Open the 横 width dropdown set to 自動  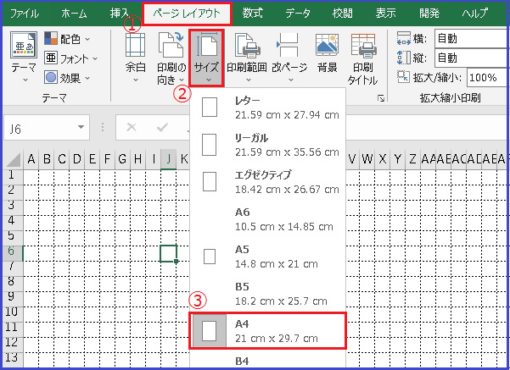[x=471, y=39]
